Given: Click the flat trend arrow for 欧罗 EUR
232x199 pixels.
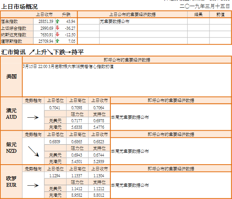Looking at the screenshot, I should tap(33, 185).
